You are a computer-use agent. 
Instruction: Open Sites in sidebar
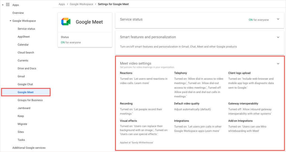point(21,132)
